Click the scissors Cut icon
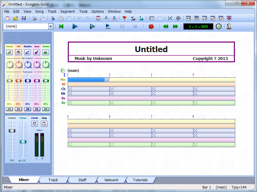Image resolution: width=257 pixels, height=192 pixels. pyautogui.click(x=53, y=19)
